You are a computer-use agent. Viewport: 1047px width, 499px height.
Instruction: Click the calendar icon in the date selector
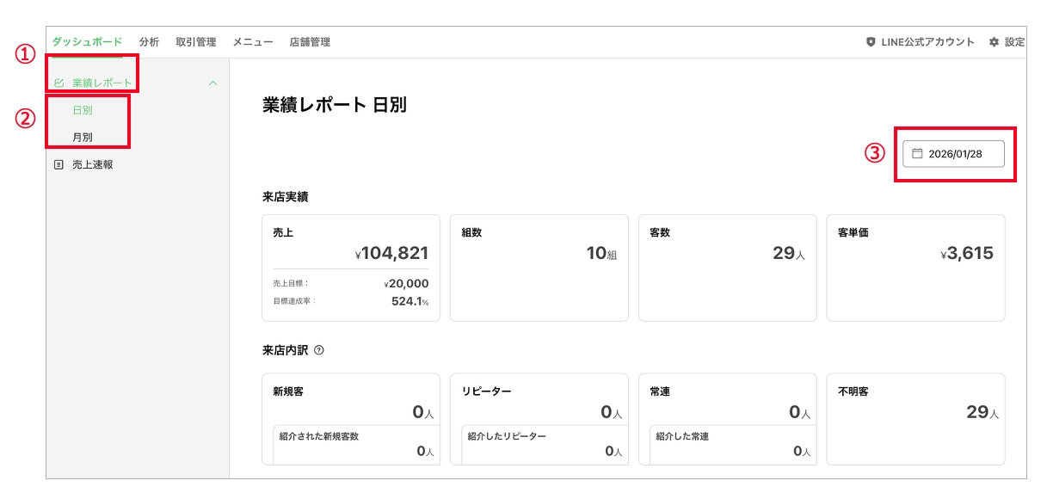coord(915,153)
